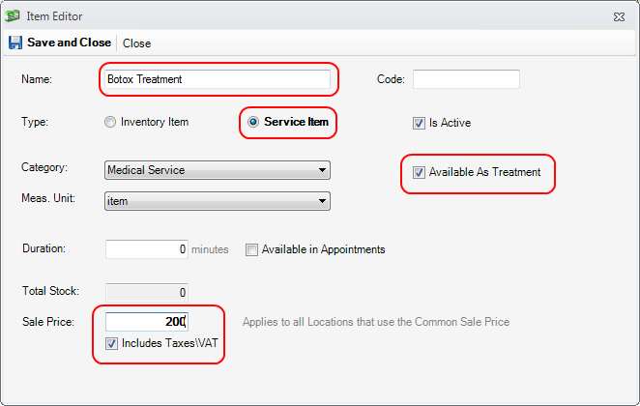The width and height of the screenshot is (640, 406).
Task: Expand the Meas. Unit dropdown
Action: point(321,201)
